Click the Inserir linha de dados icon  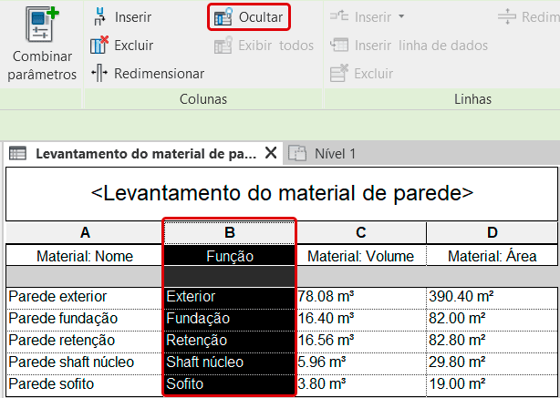click(x=340, y=46)
